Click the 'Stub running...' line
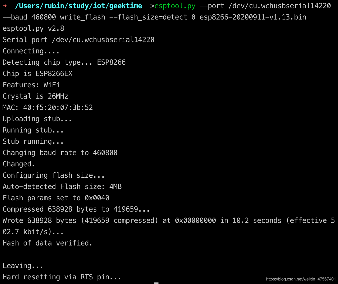Screen dimensions: 338x284 click(x=33, y=141)
